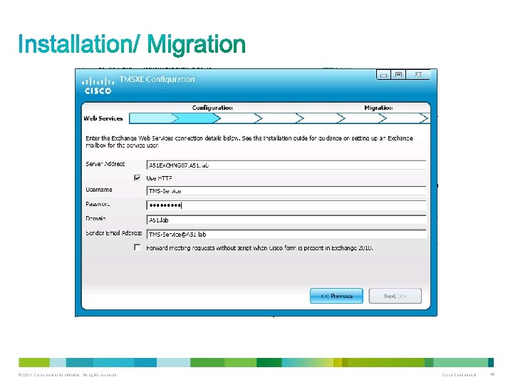The height and width of the screenshot is (385, 513).
Task: Click the Next button
Action: tap(395, 296)
